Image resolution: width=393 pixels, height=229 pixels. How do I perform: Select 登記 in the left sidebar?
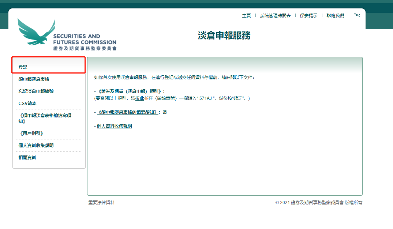23,67
